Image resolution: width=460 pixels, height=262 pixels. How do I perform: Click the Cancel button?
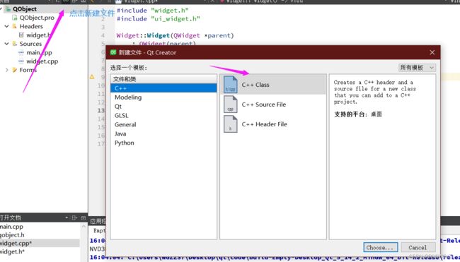(418, 247)
